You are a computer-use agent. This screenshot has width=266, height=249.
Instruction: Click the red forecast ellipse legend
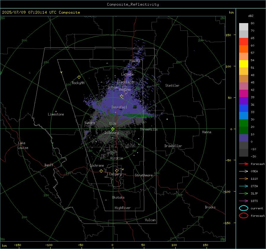coord(244,216)
